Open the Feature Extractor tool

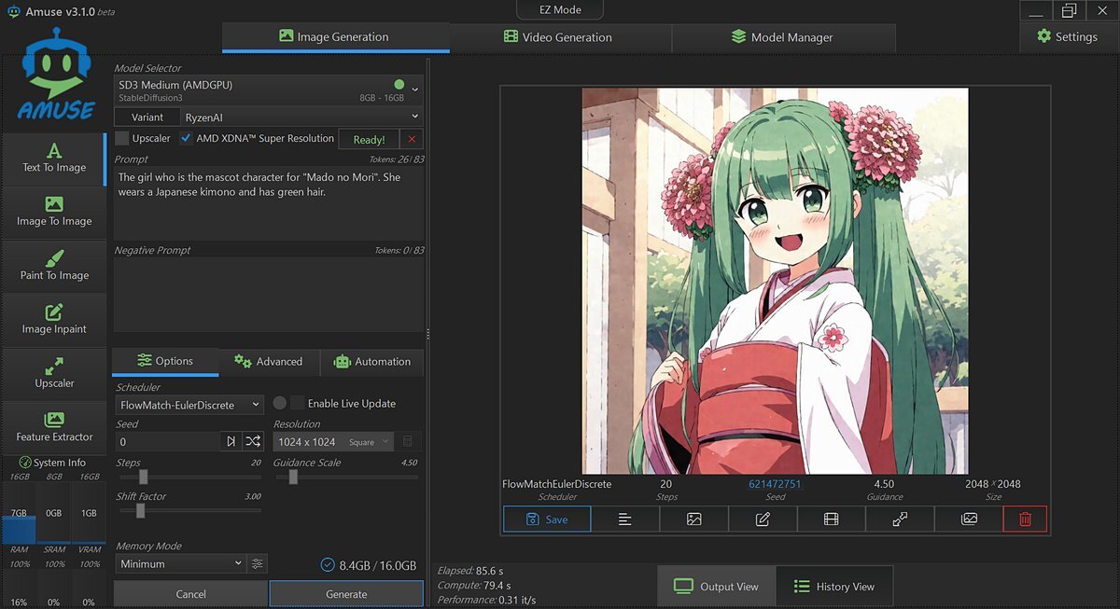click(x=54, y=426)
